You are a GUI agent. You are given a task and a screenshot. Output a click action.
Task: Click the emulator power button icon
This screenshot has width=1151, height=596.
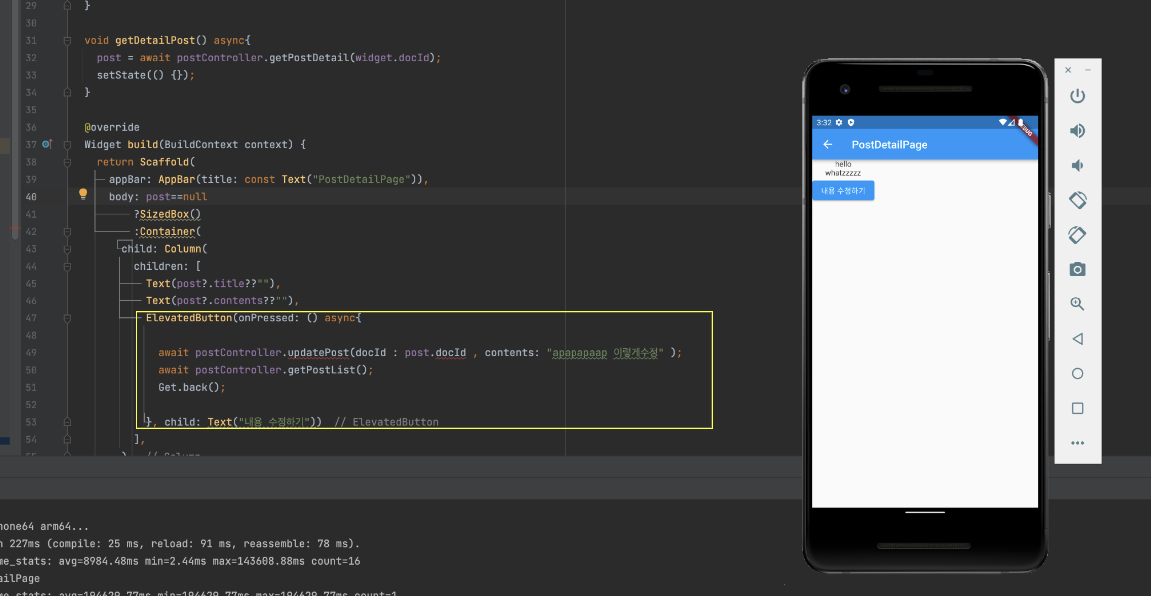coord(1077,96)
